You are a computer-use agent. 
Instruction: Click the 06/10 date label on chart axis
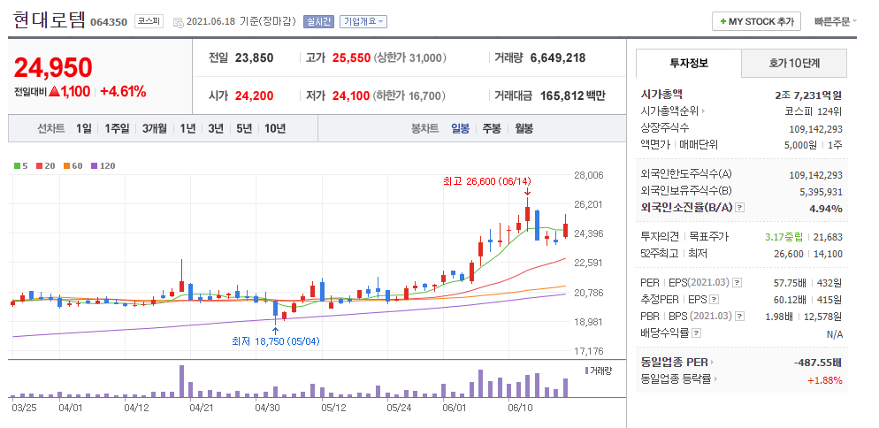[x=519, y=408]
